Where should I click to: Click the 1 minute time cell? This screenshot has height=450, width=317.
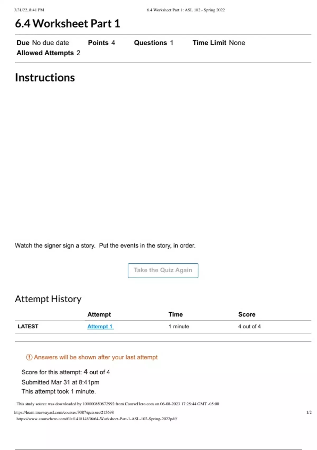pyautogui.click(x=179, y=326)
